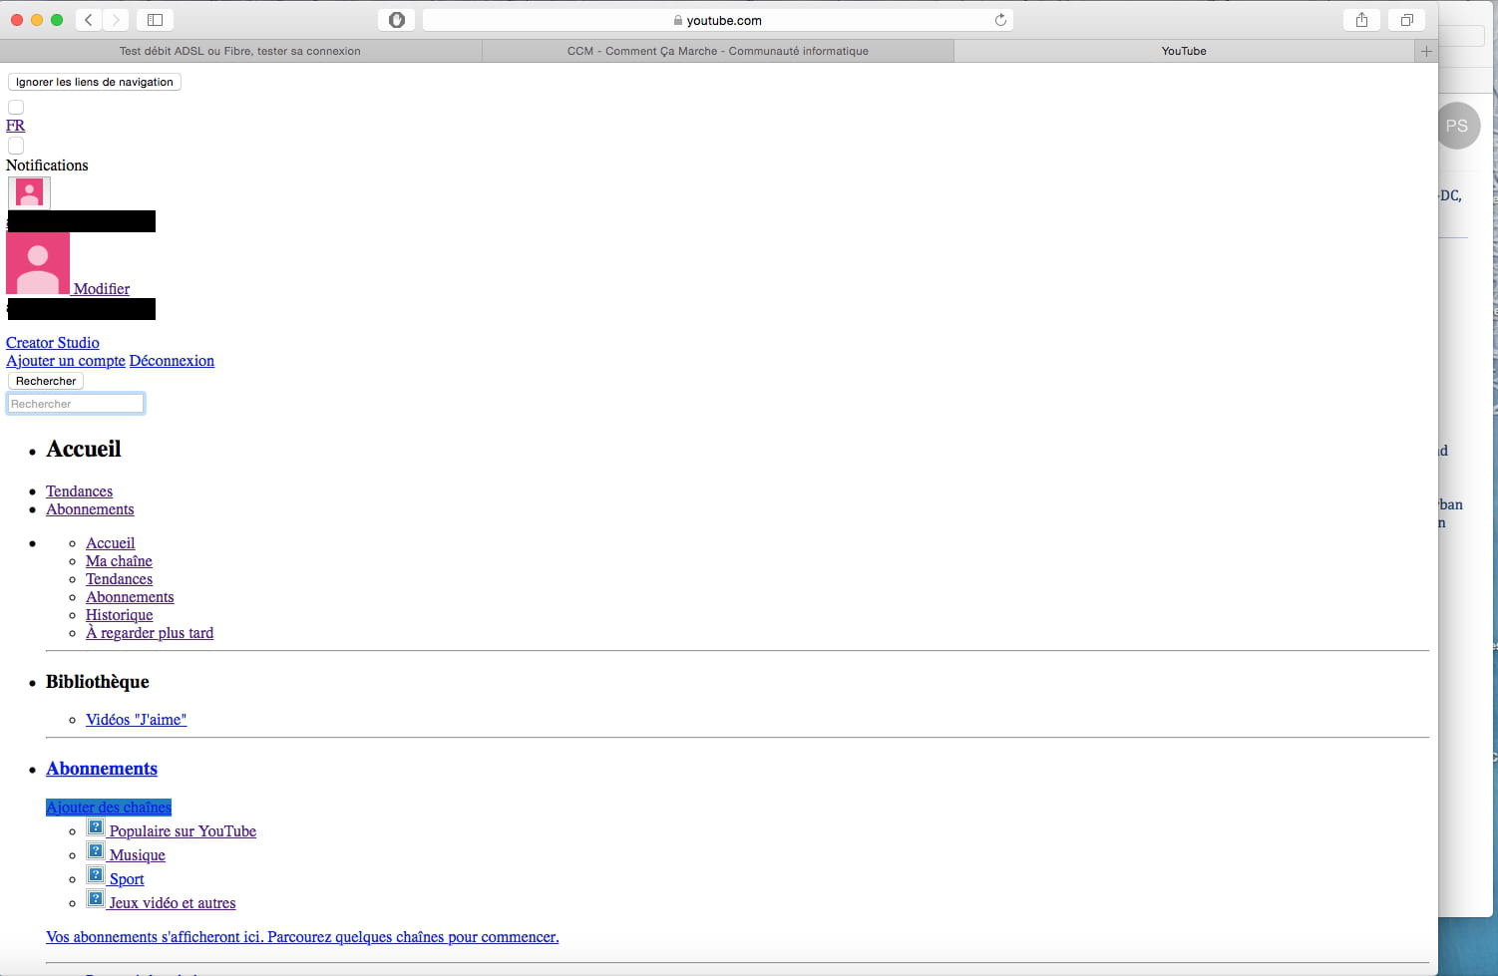Open Populaire sur YouTube link

point(183,831)
